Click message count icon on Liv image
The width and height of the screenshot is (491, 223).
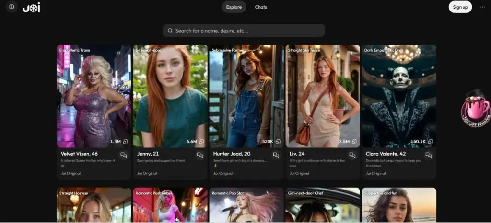pyautogui.click(x=354, y=142)
